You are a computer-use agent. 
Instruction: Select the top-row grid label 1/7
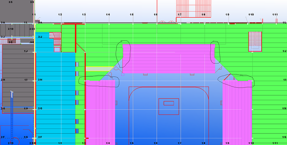[180, 15]
